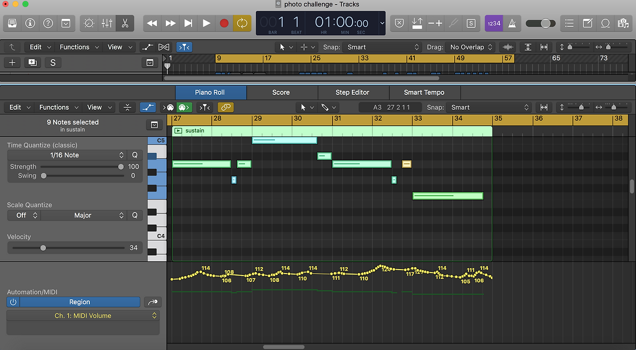Open the Scale Quantize Off dropdown
This screenshot has height=350, width=636.
coord(24,215)
